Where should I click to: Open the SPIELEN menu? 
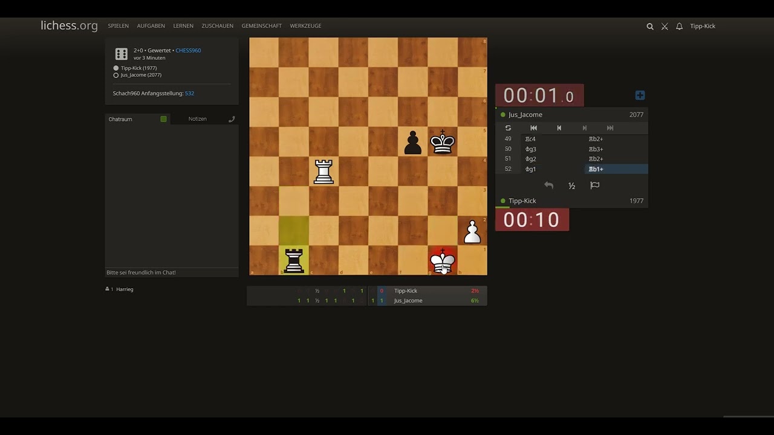coord(118,26)
